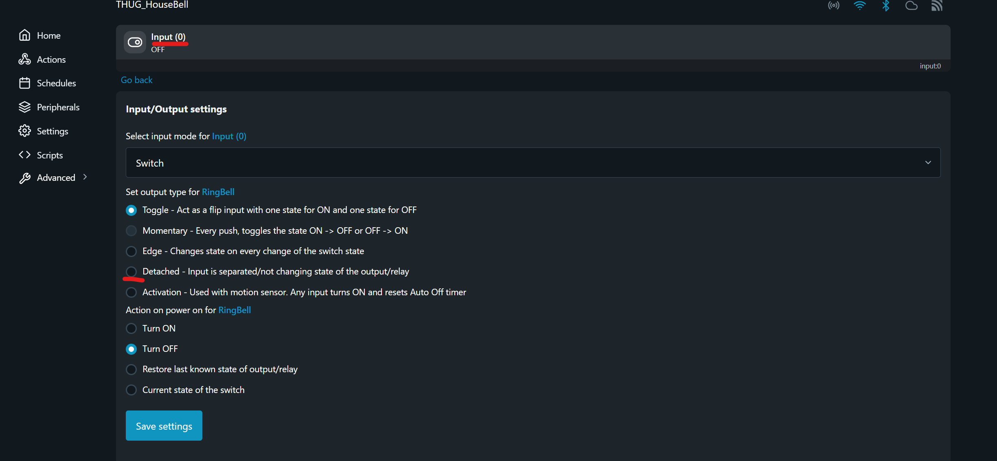Click the Schedules calendar icon

[x=24, y=83]
